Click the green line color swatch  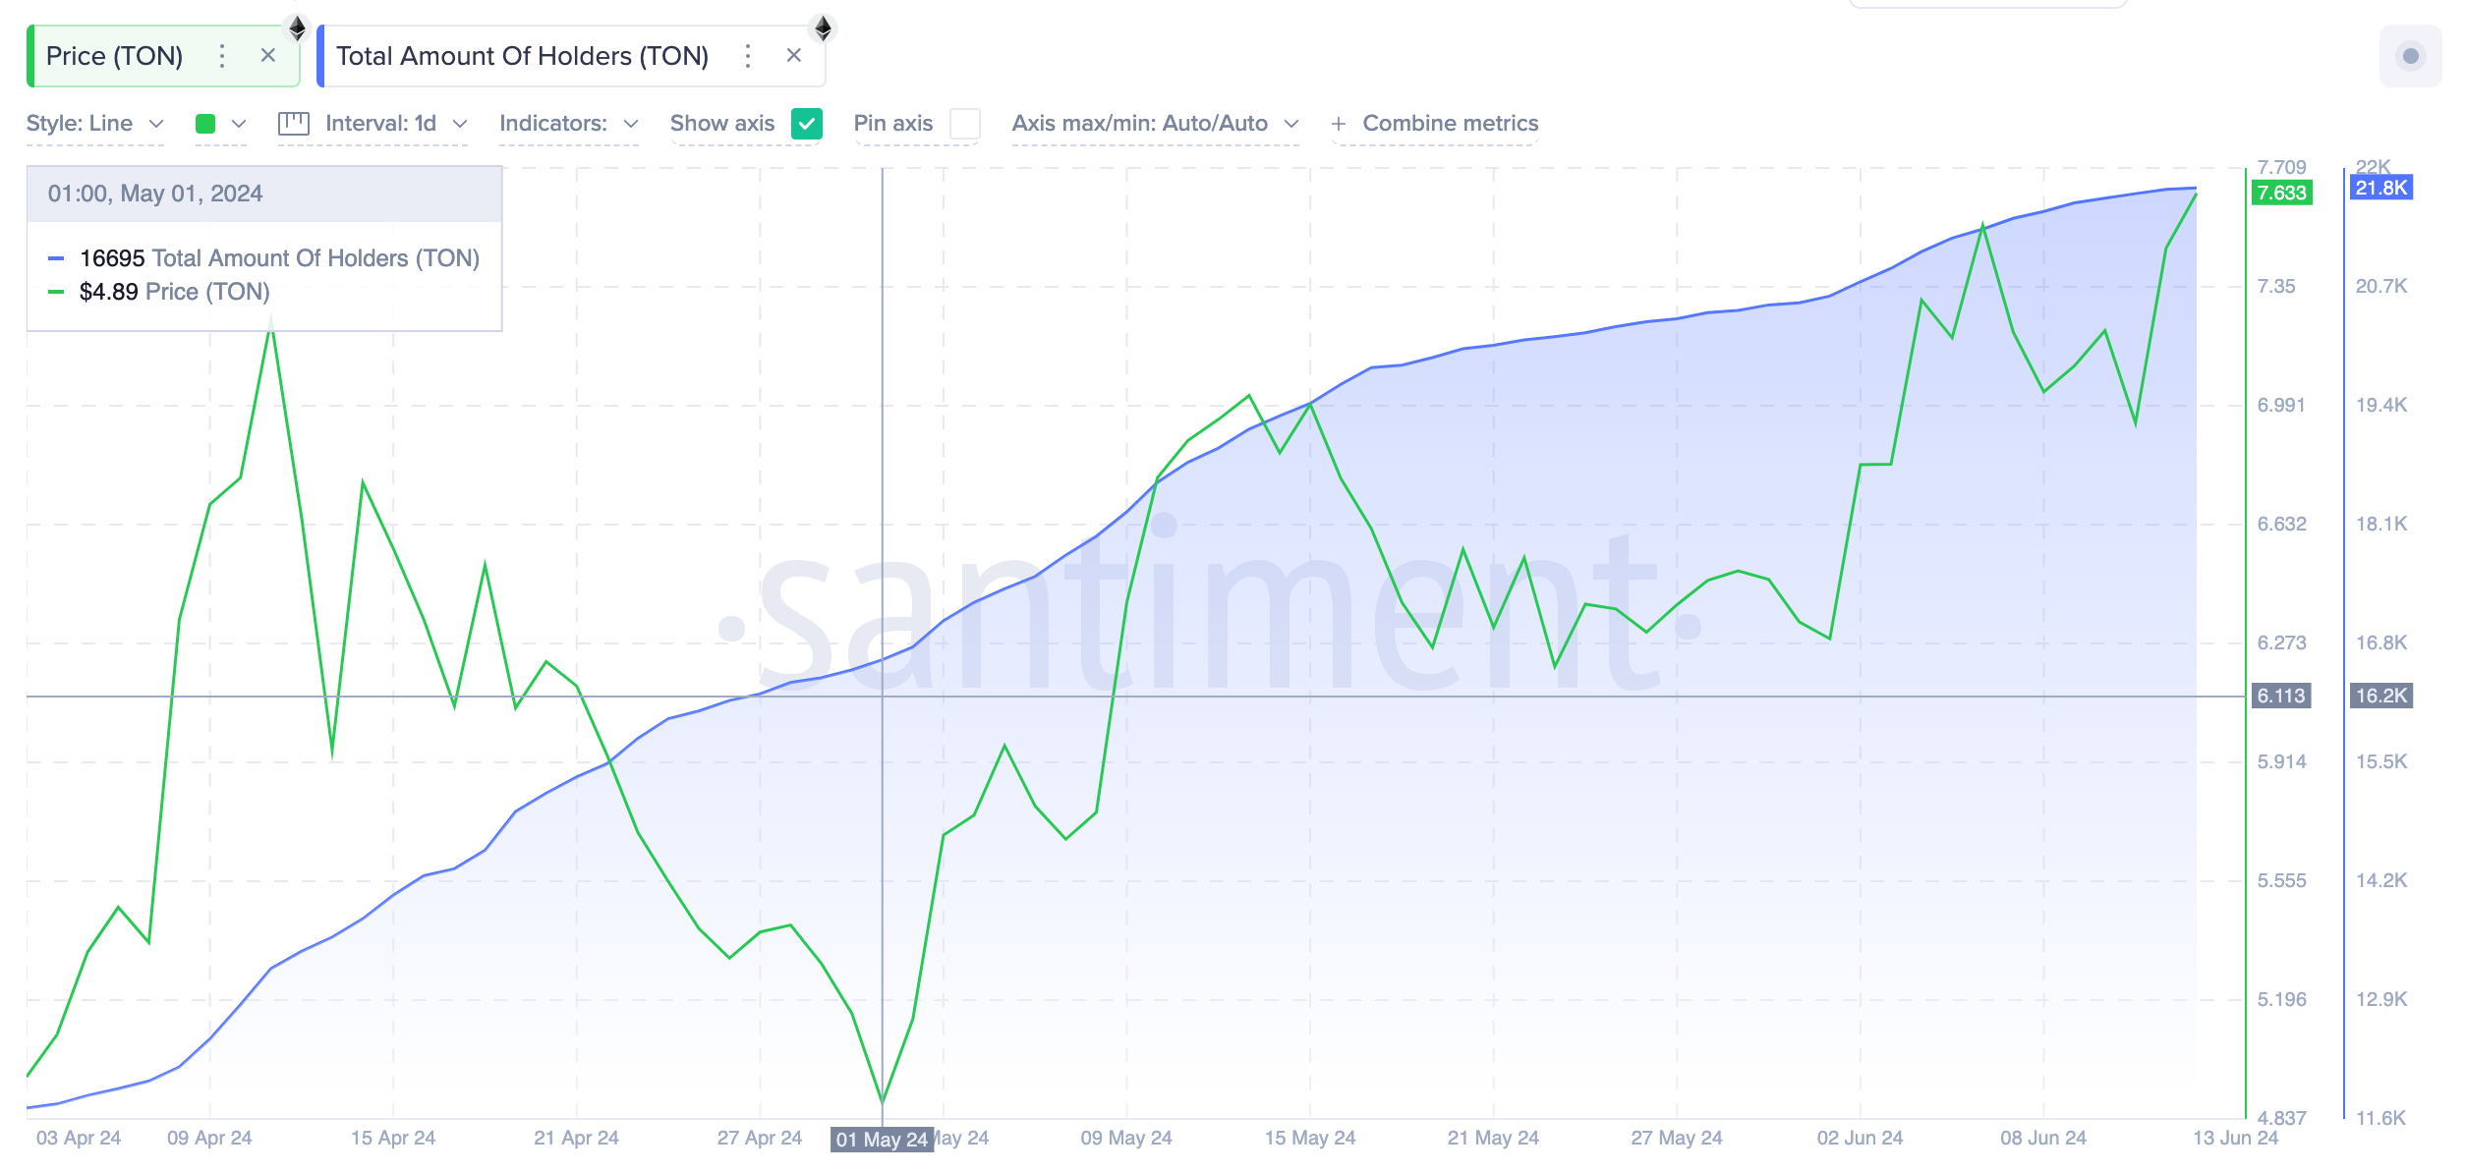pos(205,124)
